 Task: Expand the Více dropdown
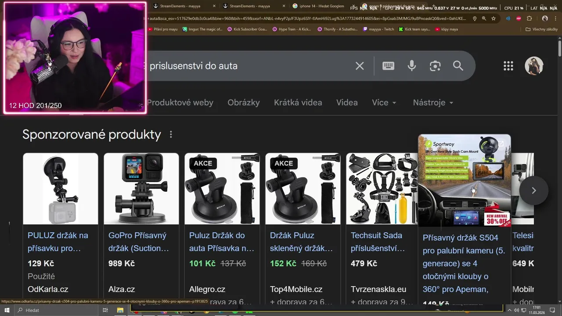(384, 103)
